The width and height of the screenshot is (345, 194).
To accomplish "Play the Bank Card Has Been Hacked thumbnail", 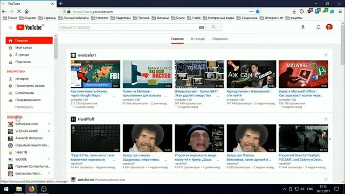I will 147,74.
